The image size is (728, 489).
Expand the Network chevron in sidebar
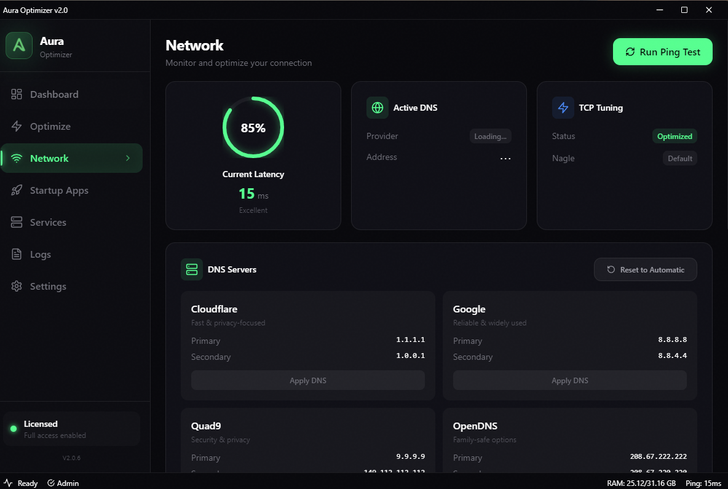[128, 157]
